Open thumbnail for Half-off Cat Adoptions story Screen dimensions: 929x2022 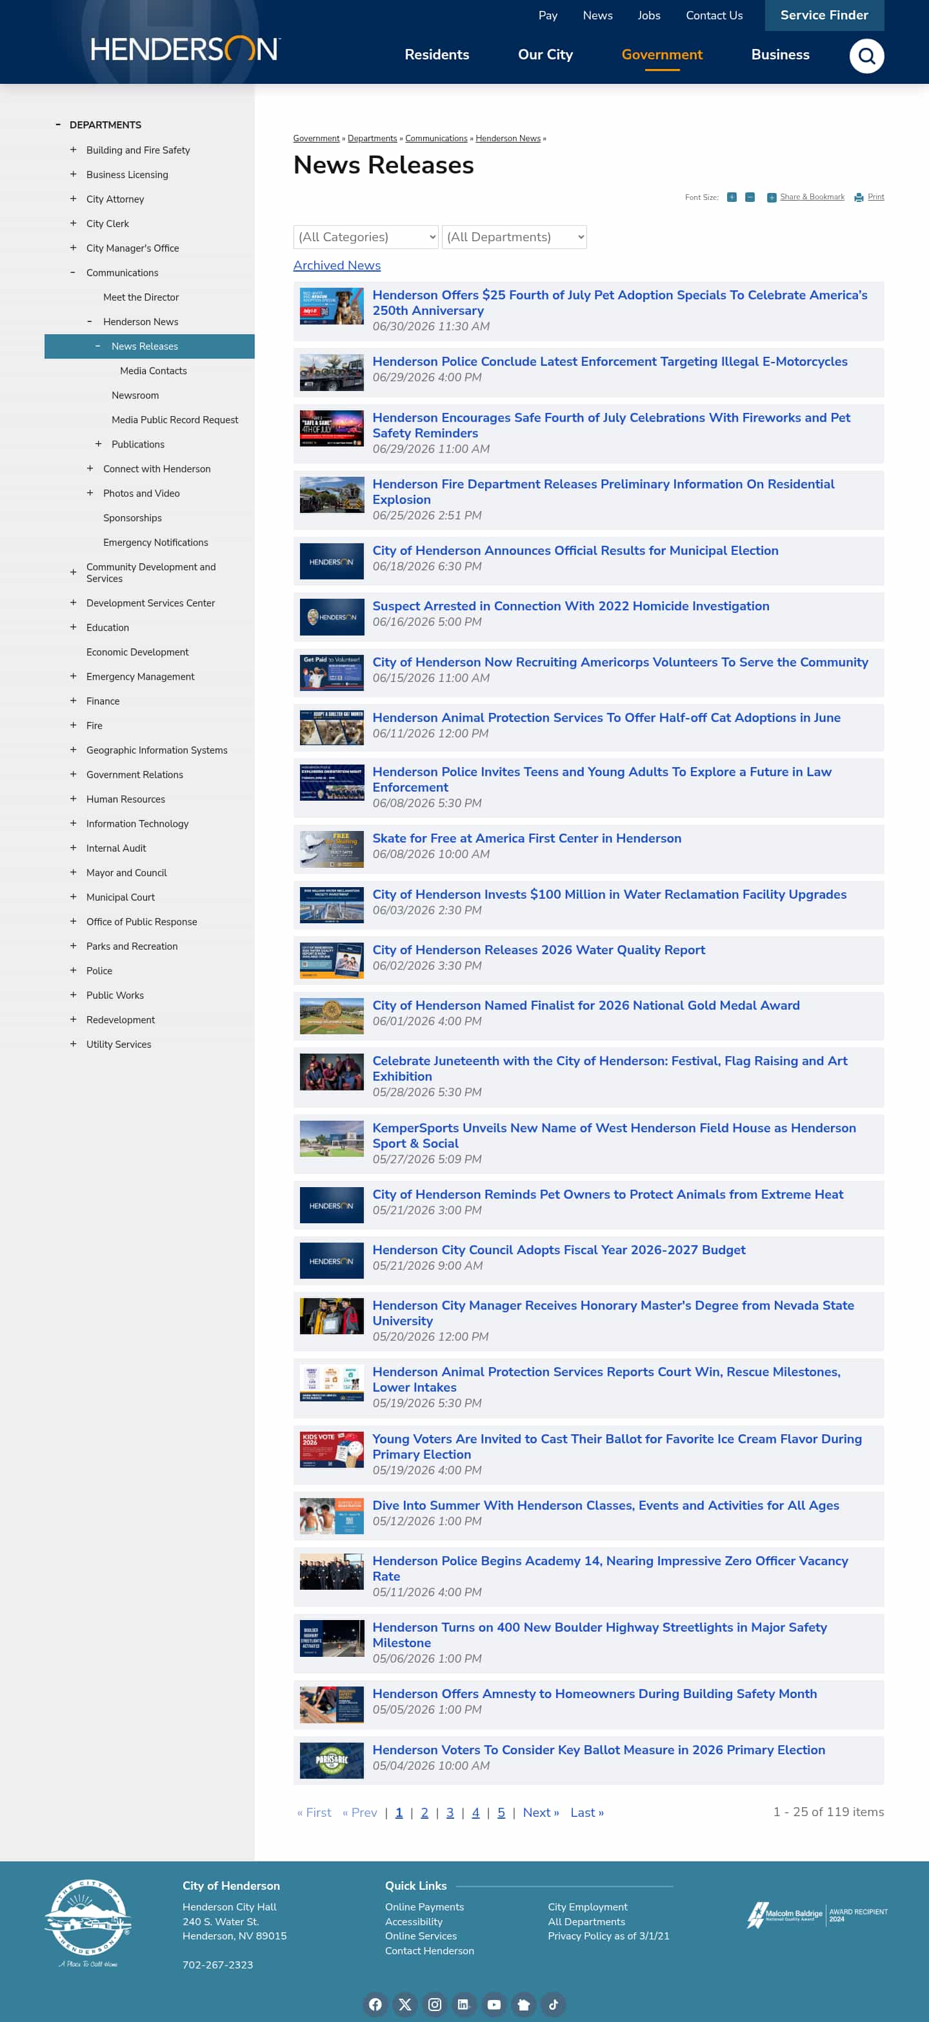coord(331,728)
